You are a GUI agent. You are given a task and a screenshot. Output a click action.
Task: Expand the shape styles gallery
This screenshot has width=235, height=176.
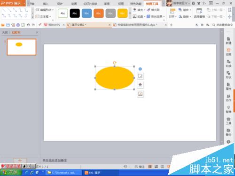tap(130, 13)
